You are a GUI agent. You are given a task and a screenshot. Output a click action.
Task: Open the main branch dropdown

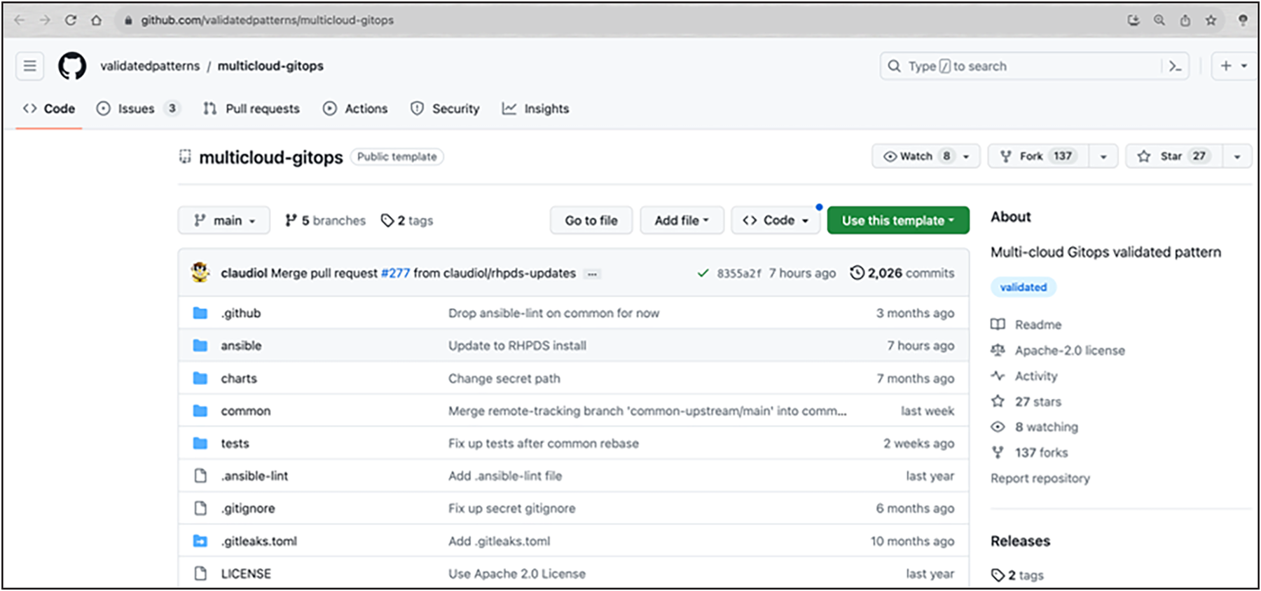224,220
